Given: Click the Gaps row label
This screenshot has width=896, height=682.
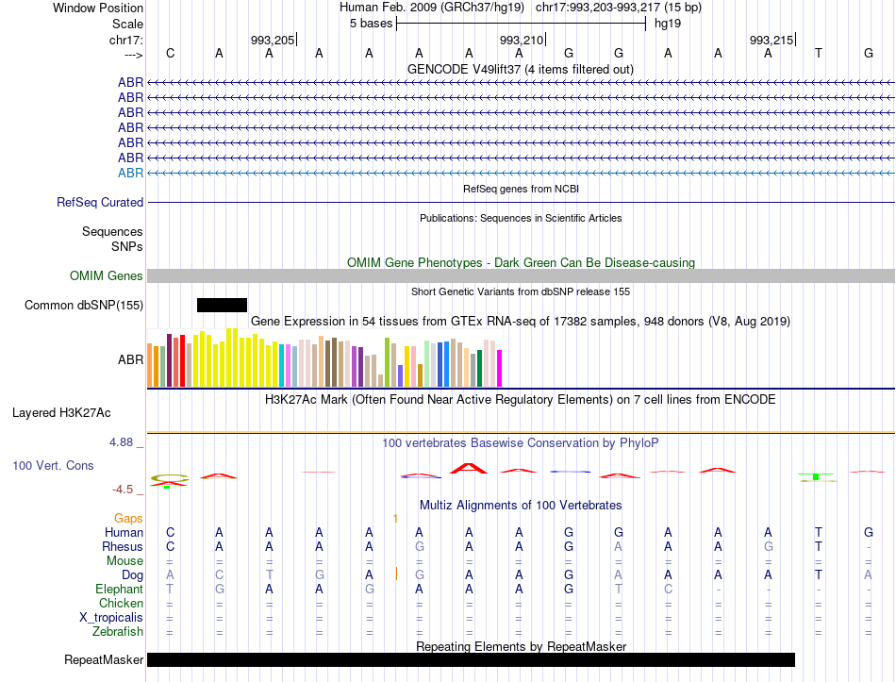Looking at the screenshot, I should click(128, 518).
